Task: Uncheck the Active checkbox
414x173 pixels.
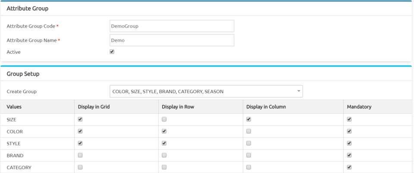Action: tap(112, 52)
